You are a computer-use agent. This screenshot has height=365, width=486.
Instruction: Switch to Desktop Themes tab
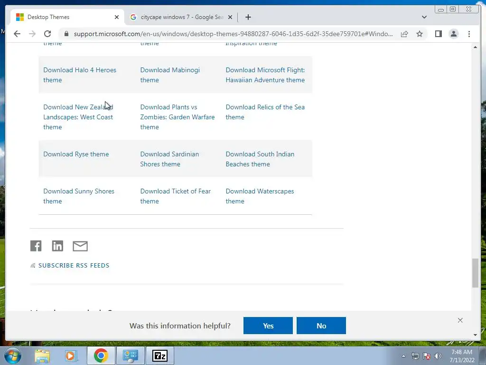click(67, 17)
